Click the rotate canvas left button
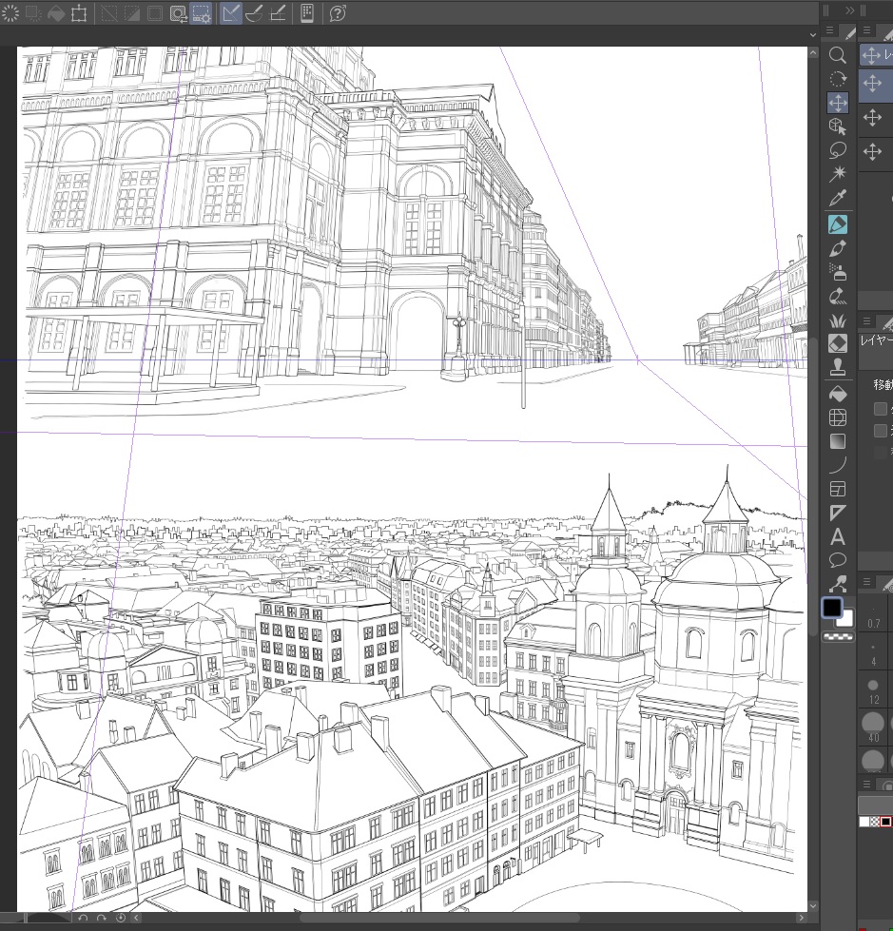The image size is (893, 931). [83, 918]
